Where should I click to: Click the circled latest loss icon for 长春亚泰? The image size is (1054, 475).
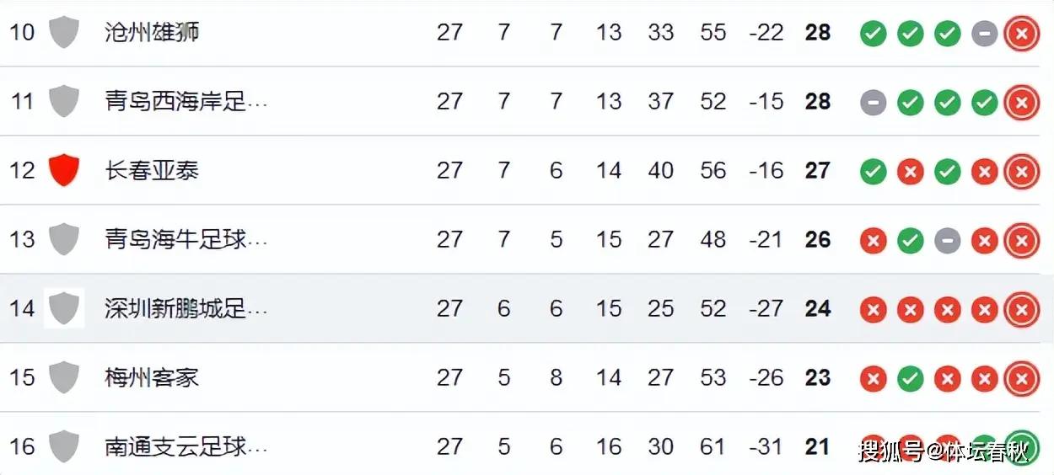(x=1021, y=172)
